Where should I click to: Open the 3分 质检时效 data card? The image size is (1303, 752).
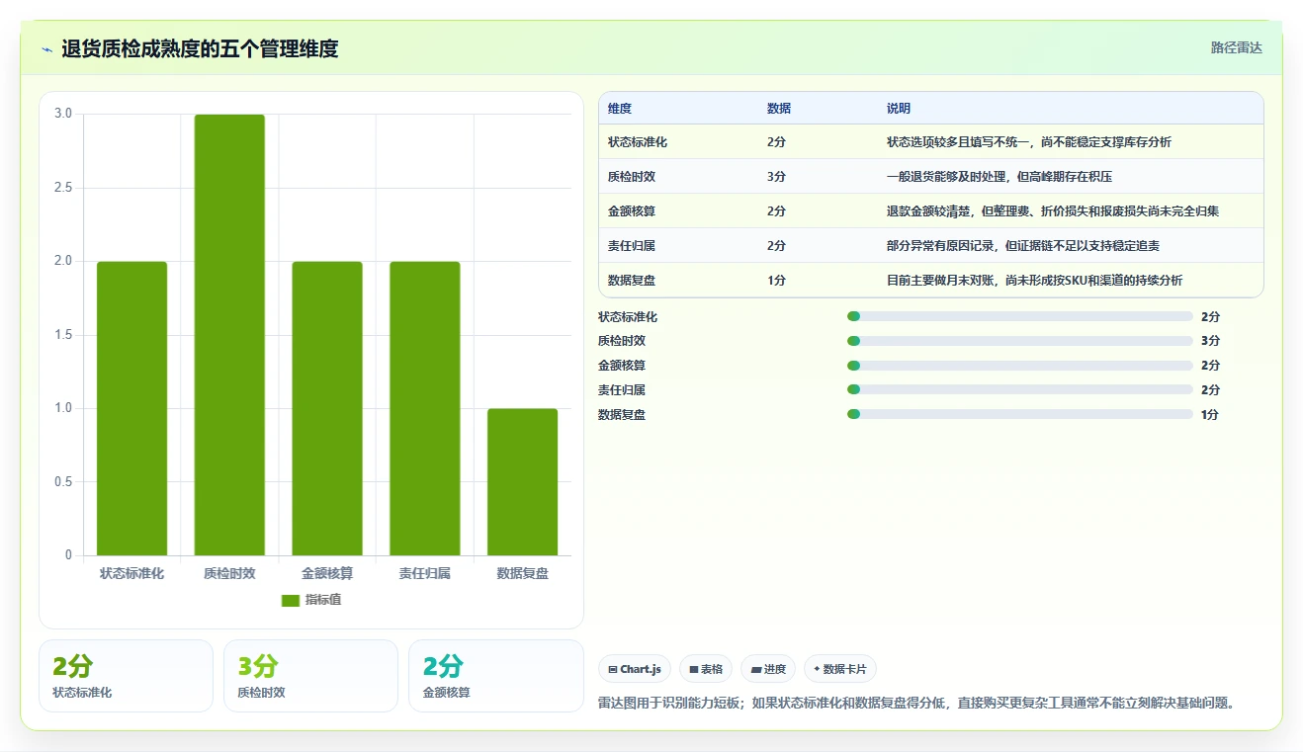310,676
